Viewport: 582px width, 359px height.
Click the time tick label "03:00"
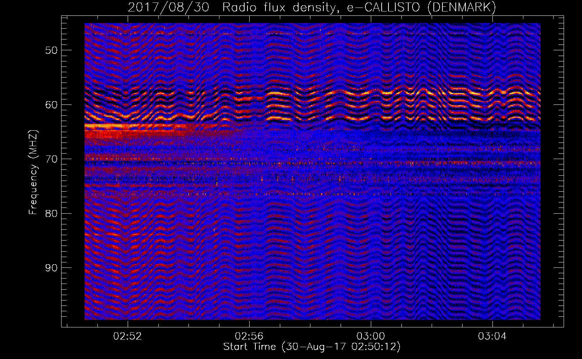coord(370,336)
